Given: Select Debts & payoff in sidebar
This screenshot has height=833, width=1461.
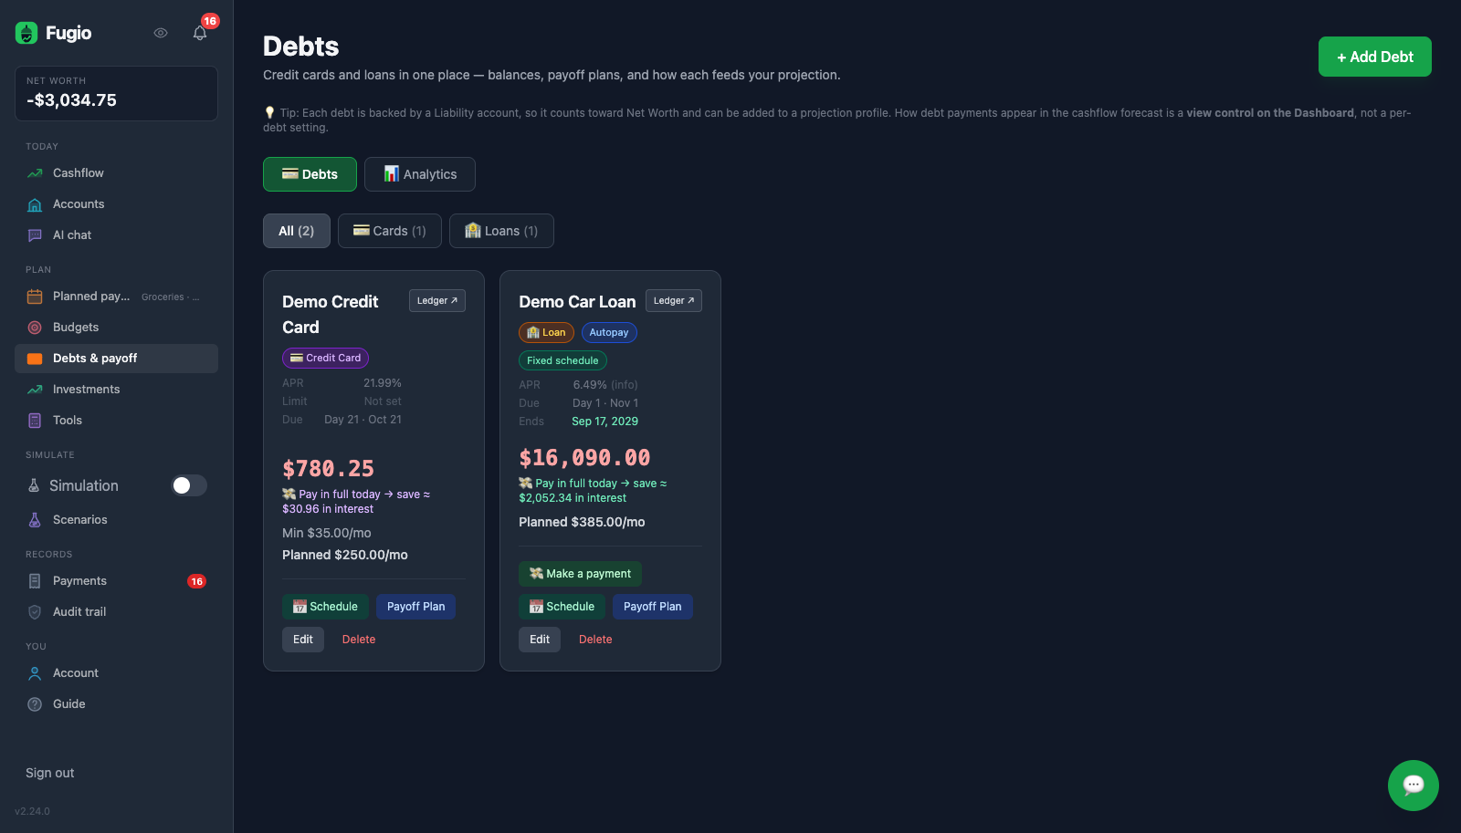Looking at the screenshot, I should (x=117, y=359).
